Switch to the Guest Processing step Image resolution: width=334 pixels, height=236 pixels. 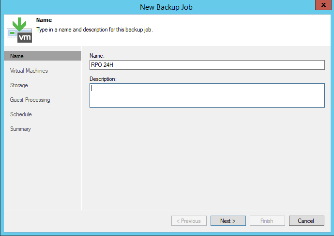pyautogui.click(x=30, y=100)
